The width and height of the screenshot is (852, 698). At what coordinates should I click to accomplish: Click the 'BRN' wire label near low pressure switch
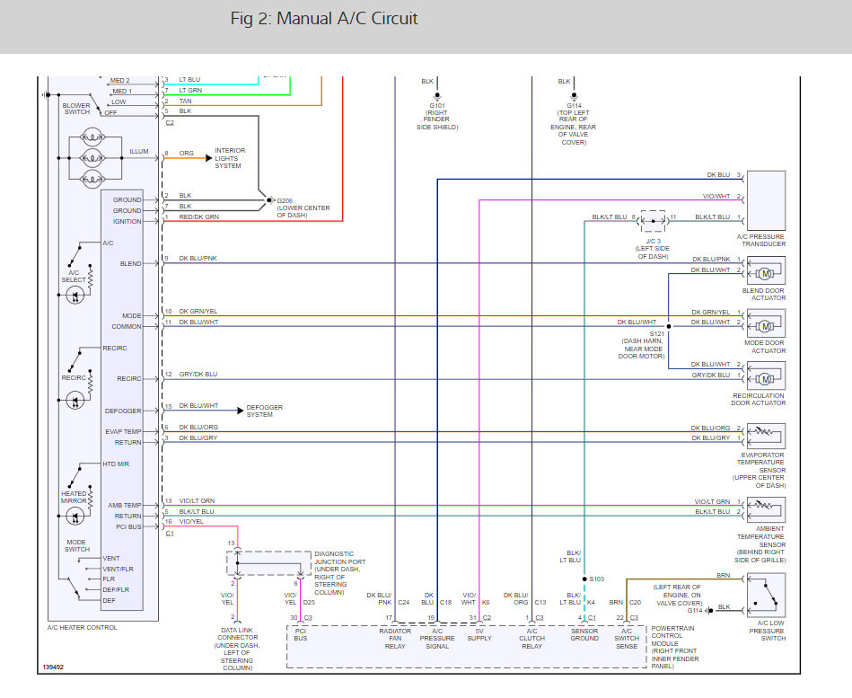pos(724,575)
